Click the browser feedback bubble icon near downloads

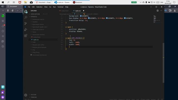point(170,11)
